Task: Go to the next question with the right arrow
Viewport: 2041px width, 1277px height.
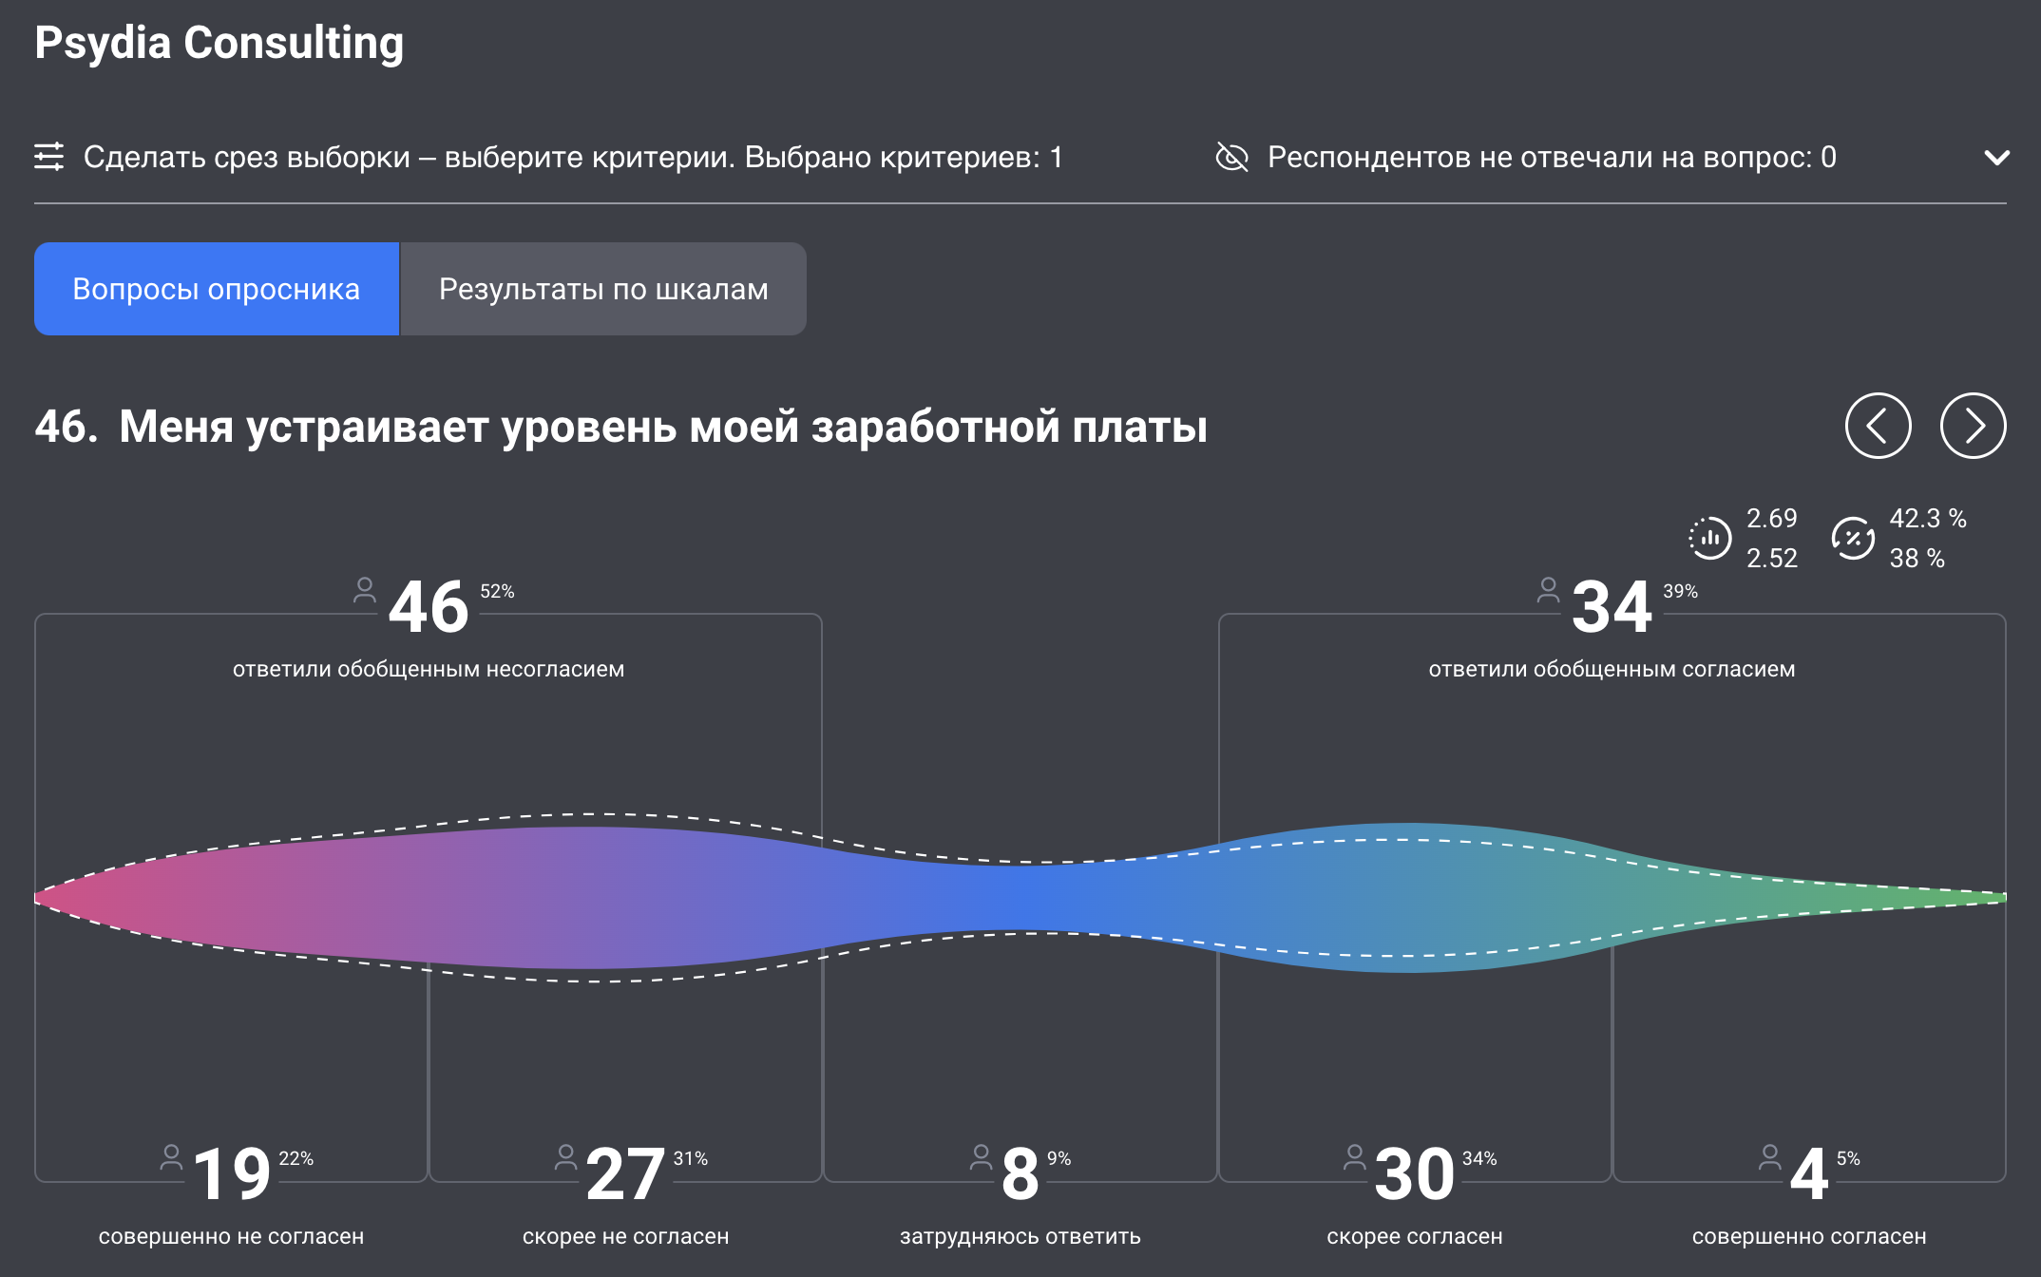Action: 1973,427
